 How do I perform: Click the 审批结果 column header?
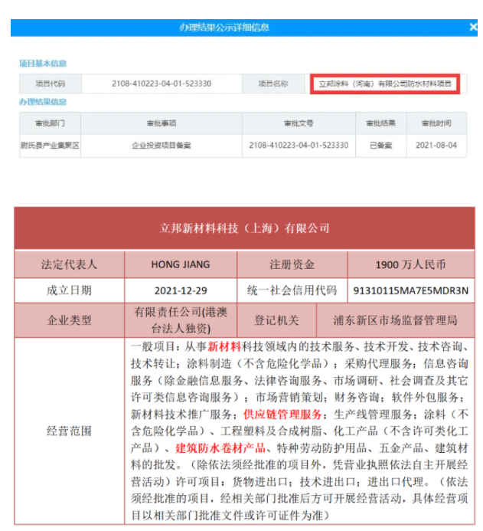point(381,123)
